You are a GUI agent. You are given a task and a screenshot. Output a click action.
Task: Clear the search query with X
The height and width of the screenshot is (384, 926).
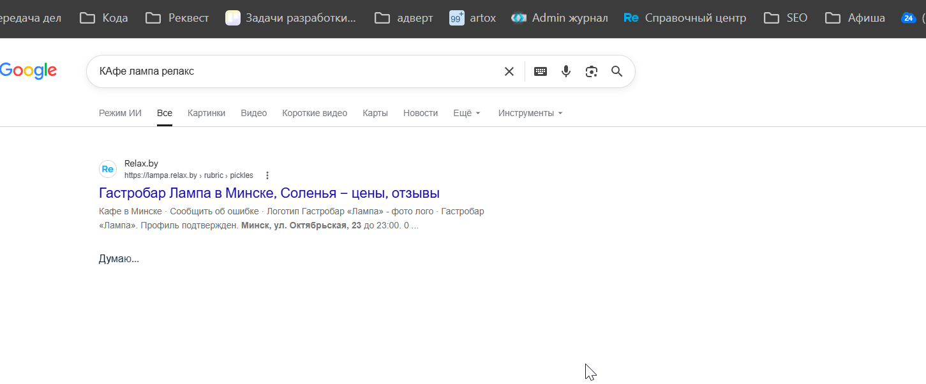point(509,71)
